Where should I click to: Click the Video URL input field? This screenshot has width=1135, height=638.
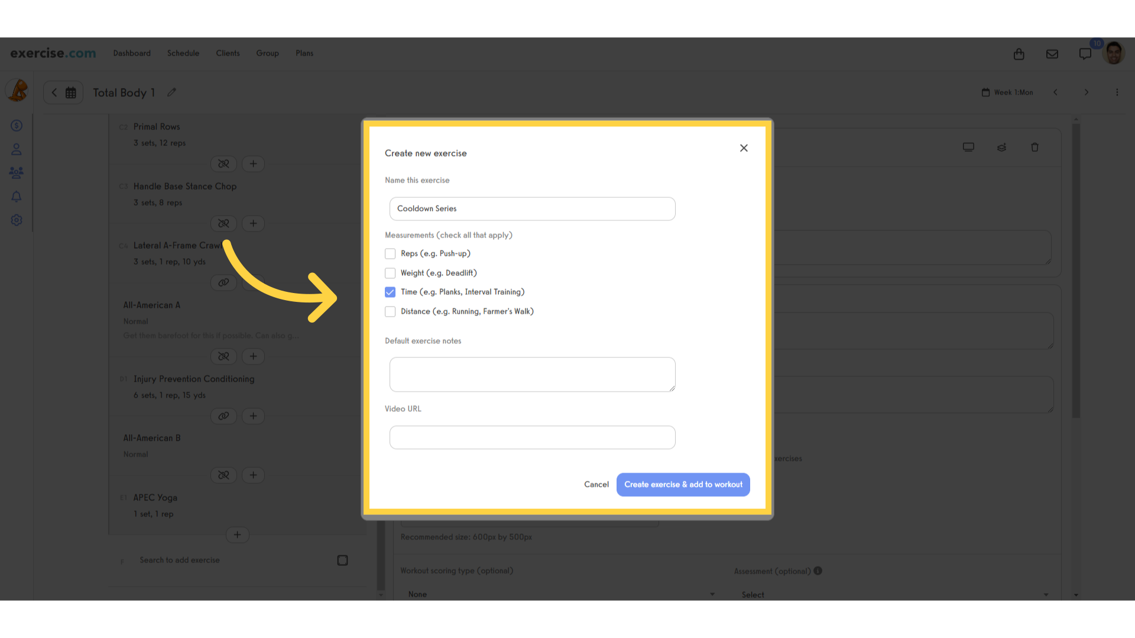[532, 437]
